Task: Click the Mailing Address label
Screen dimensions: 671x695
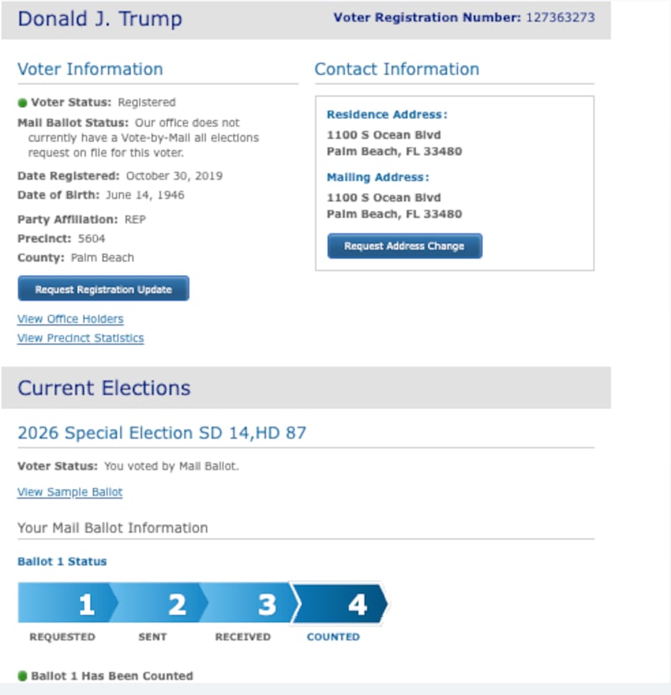Action: (377, 178)
